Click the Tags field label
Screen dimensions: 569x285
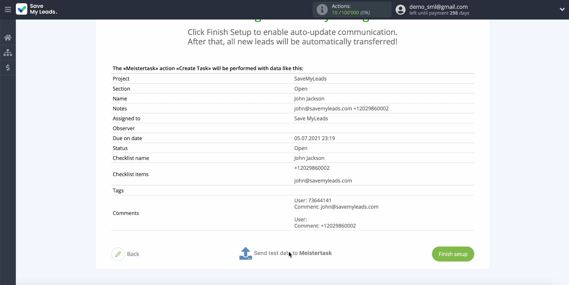point(118,190)
